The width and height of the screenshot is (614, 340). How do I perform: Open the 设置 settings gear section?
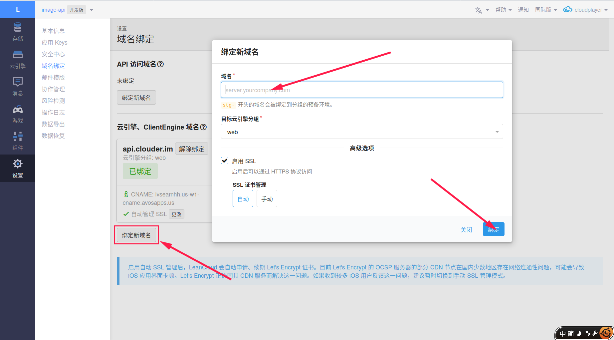pyautogui.click(x=18, y=168)
